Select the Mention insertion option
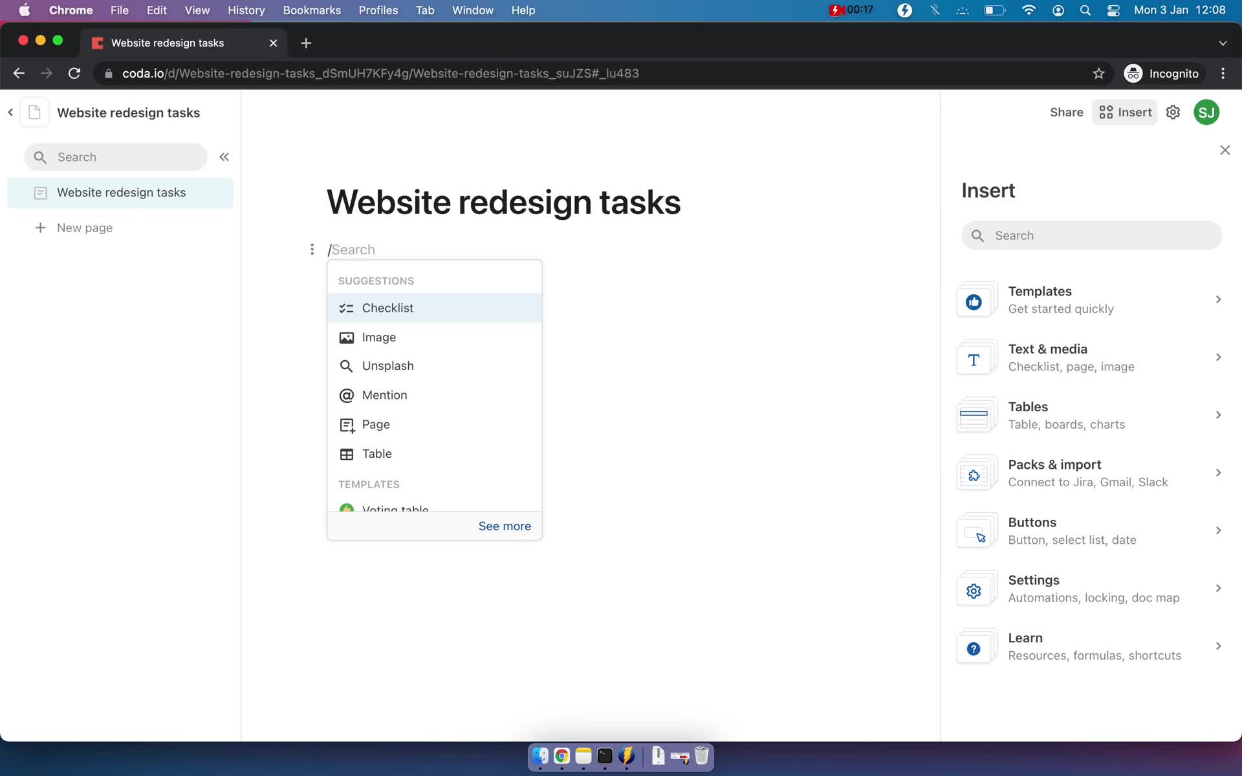The width and height of the screenshot is (1242, 776). (x=384, y=394)
